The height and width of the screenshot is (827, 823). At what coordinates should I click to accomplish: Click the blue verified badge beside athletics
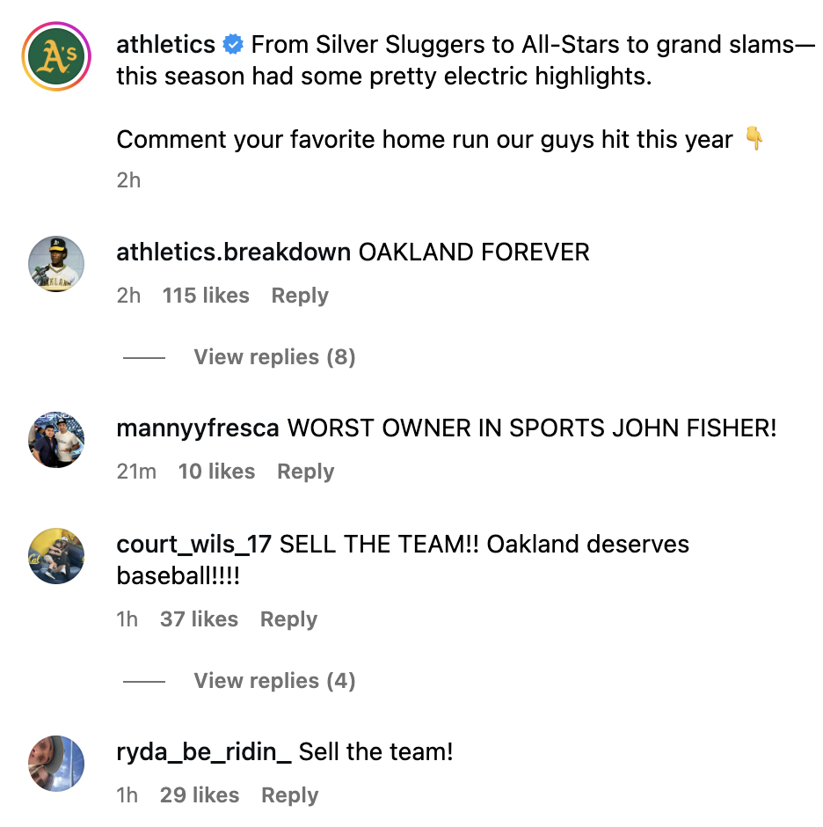click(233, 45)
